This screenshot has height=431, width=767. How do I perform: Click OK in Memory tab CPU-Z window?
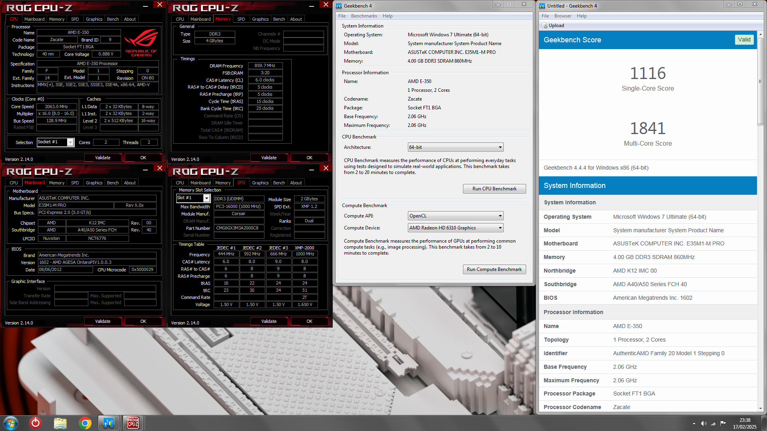[309, 158]
